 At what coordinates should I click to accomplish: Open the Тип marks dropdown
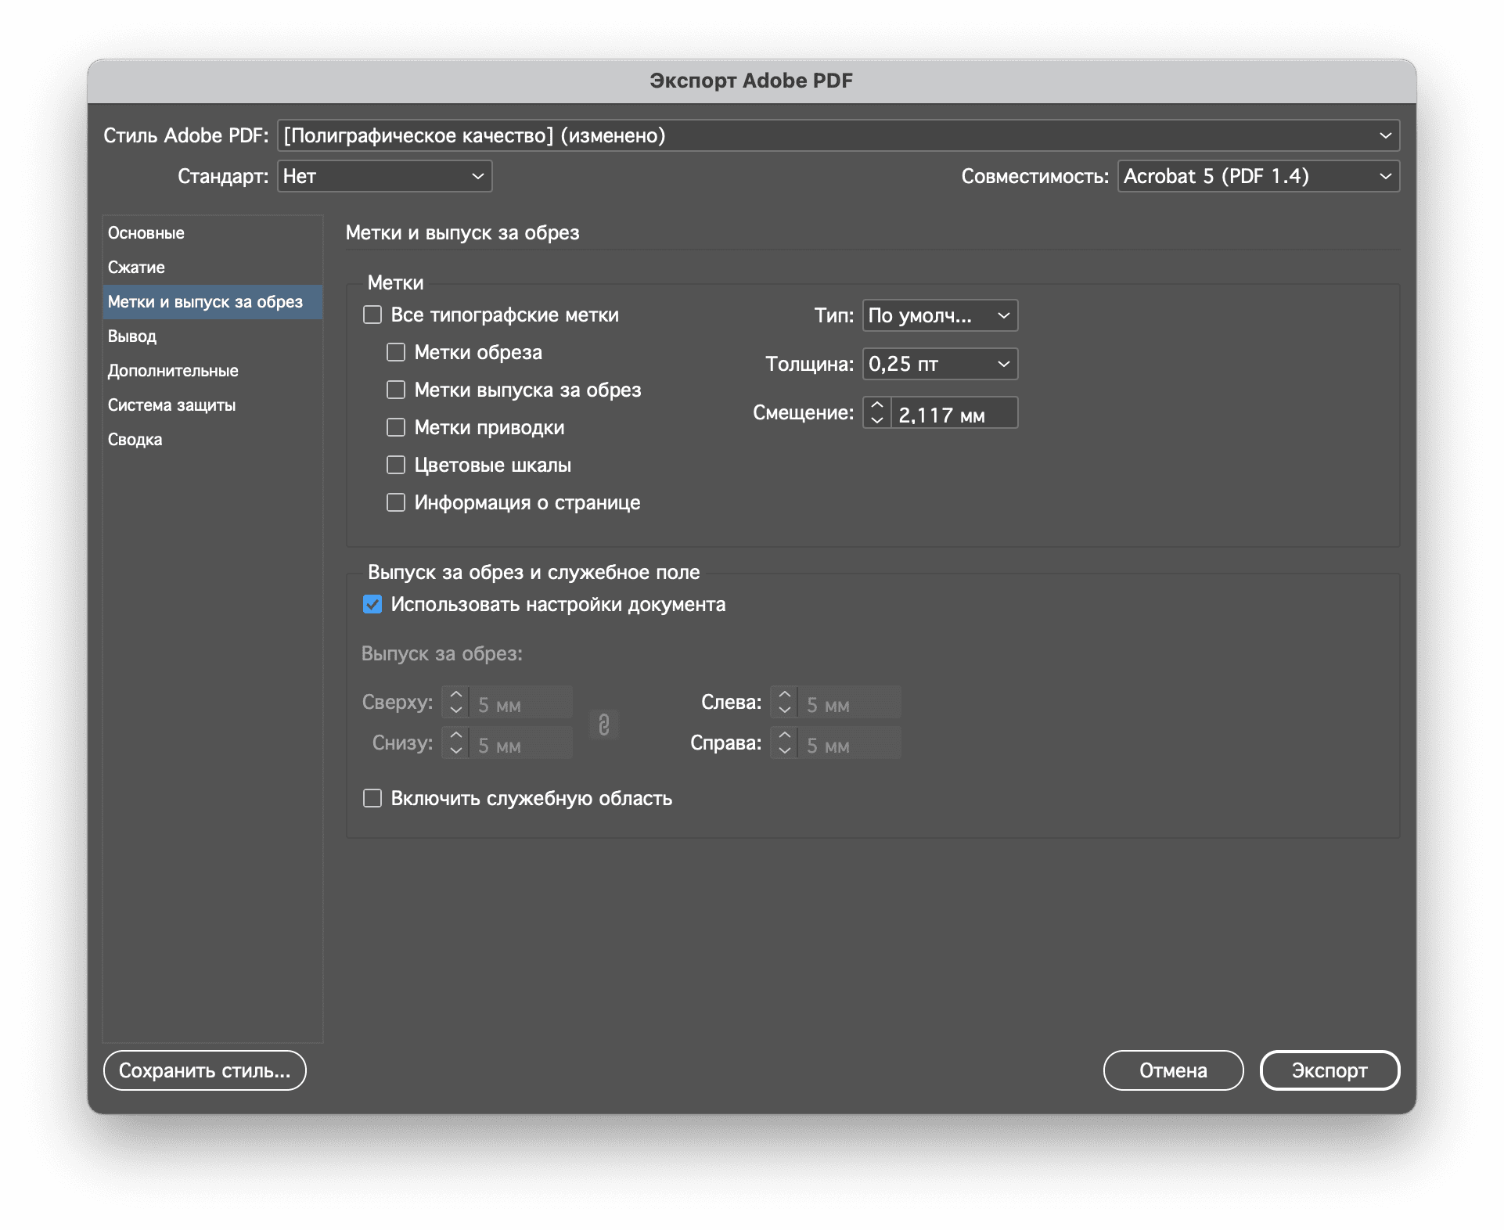(x=940, y=315)
